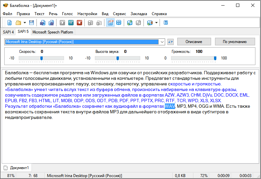Refresh voice list icon next to combo box

tap(170, 42)
